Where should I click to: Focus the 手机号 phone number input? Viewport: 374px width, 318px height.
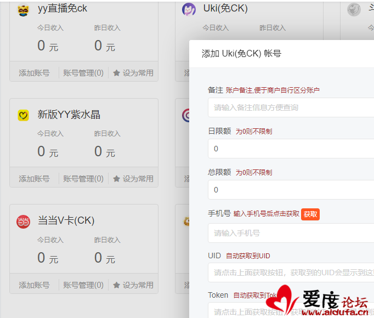tap(291, 233)
